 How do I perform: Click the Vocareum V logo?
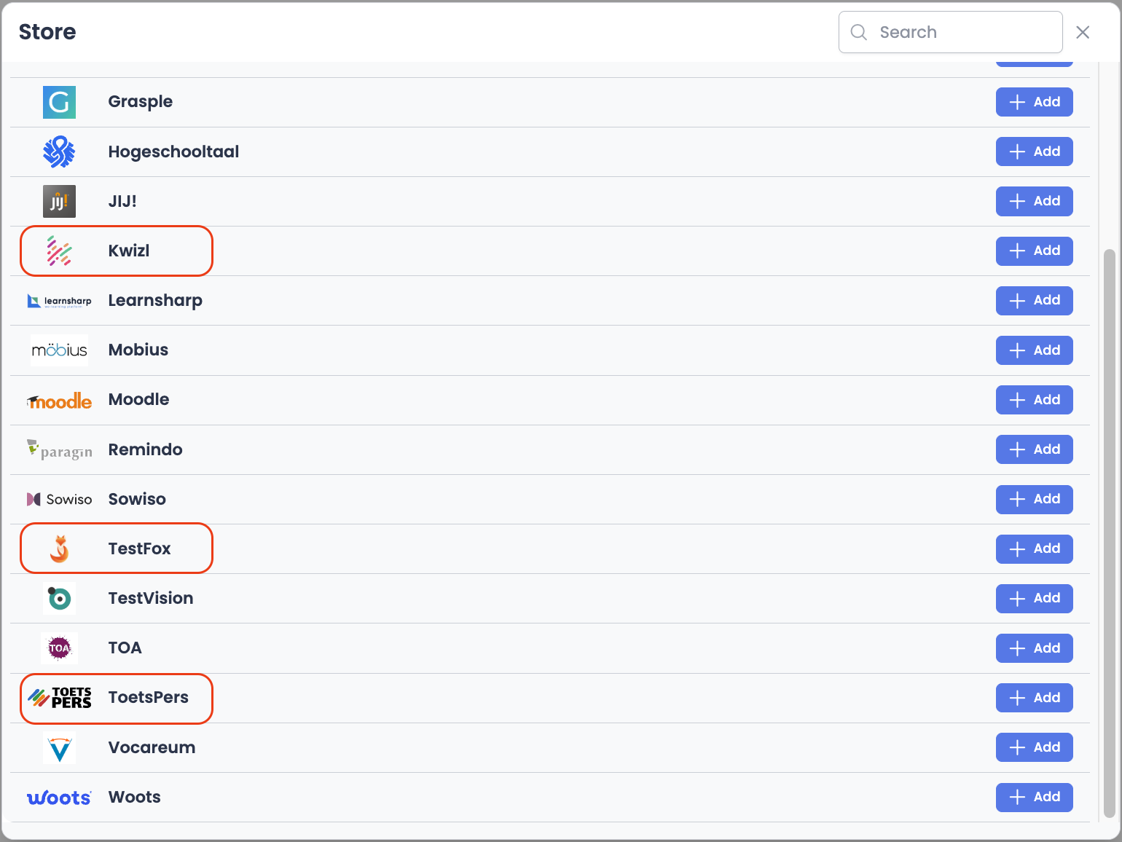[59, 748]
